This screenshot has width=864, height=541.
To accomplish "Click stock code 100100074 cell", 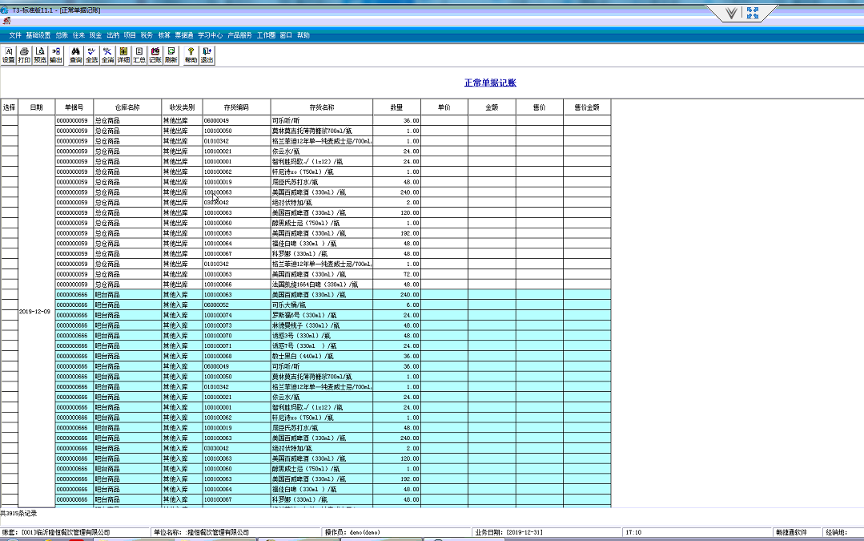I will pyautogui.click(x=236, y=315).
